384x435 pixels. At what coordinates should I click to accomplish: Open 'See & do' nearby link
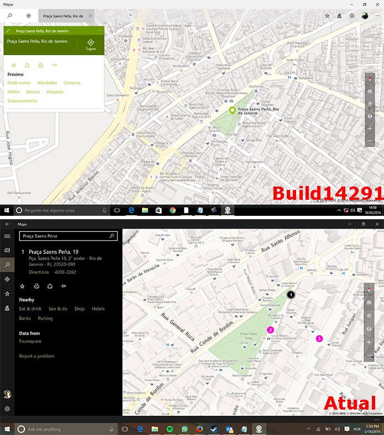[x=58, y=309]
